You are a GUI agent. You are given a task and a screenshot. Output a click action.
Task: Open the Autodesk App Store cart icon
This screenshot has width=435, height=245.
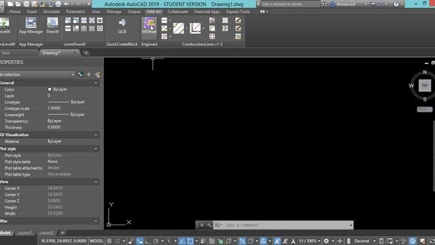[x=373, y=4]
